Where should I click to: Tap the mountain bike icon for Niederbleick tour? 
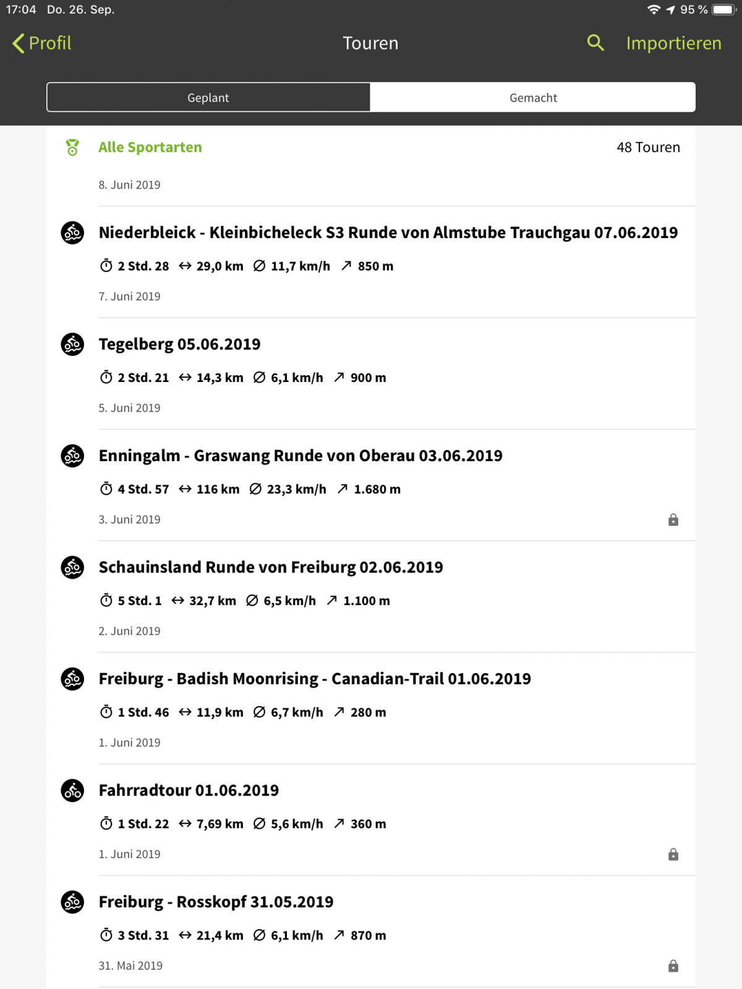coord(72,233)
